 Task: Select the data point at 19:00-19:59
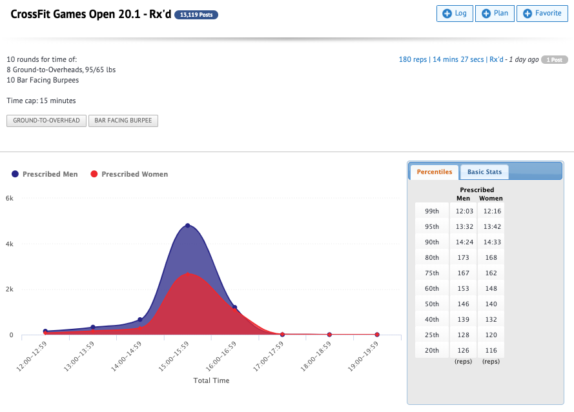click(x=377, y=335)
